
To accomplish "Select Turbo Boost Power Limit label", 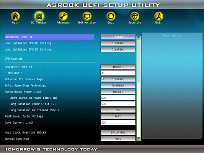I will (x=23, y=92).
